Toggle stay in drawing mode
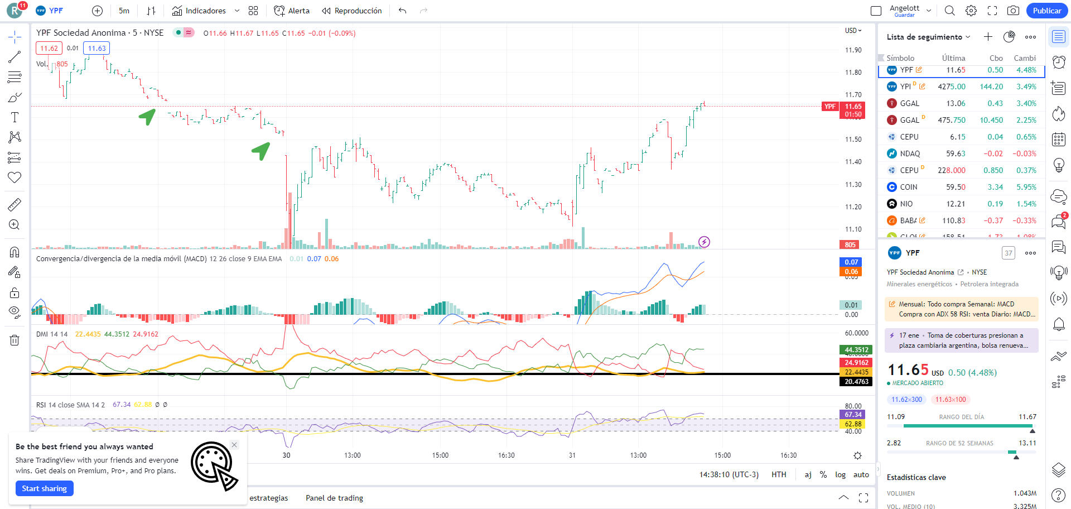Image resolution: width=1071 pixels, height=509 pixels. [x=15, y=272]
